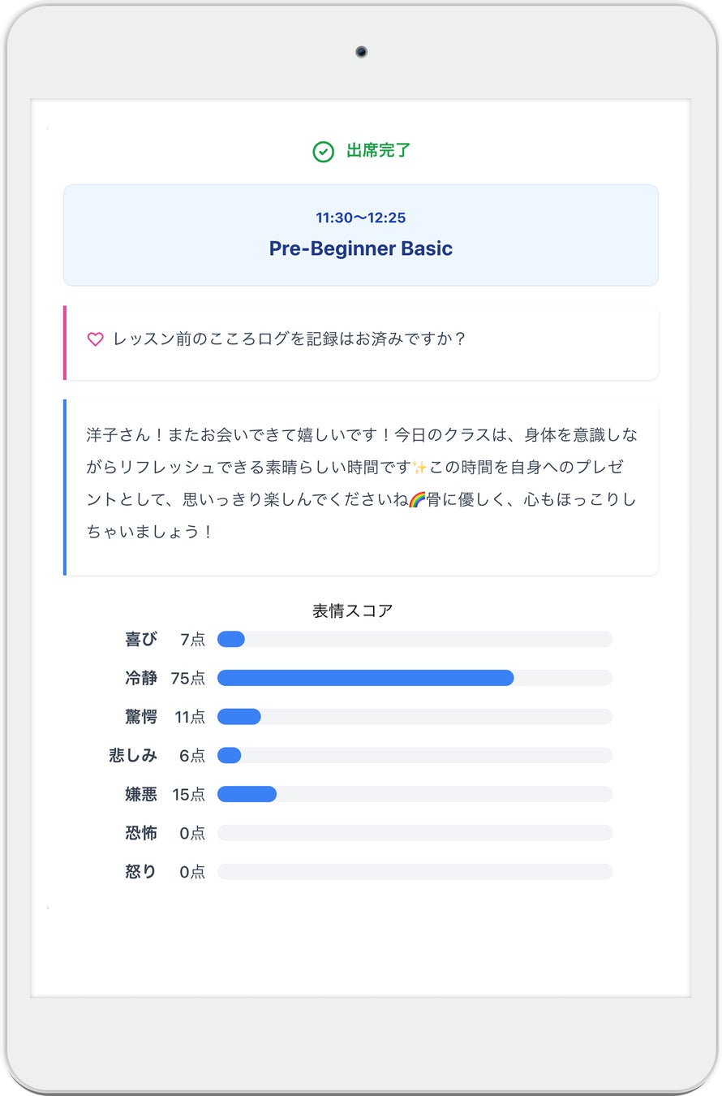
Task: Open the こころログ reminder link
Action: click(x=290, y=339)
